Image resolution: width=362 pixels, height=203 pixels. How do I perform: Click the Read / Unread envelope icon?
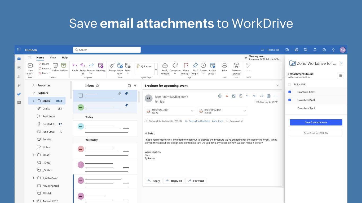[x=165, y=65]
